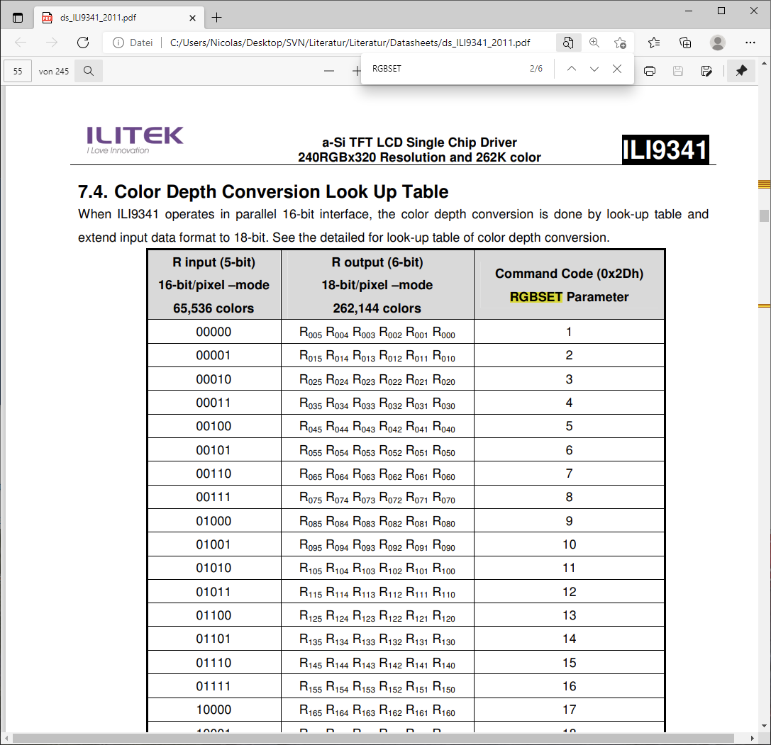Image resolution: width=771 pixels, height=745 pixels.
Task: Unpin the PDF toolbar
Action: click(741, 71)
